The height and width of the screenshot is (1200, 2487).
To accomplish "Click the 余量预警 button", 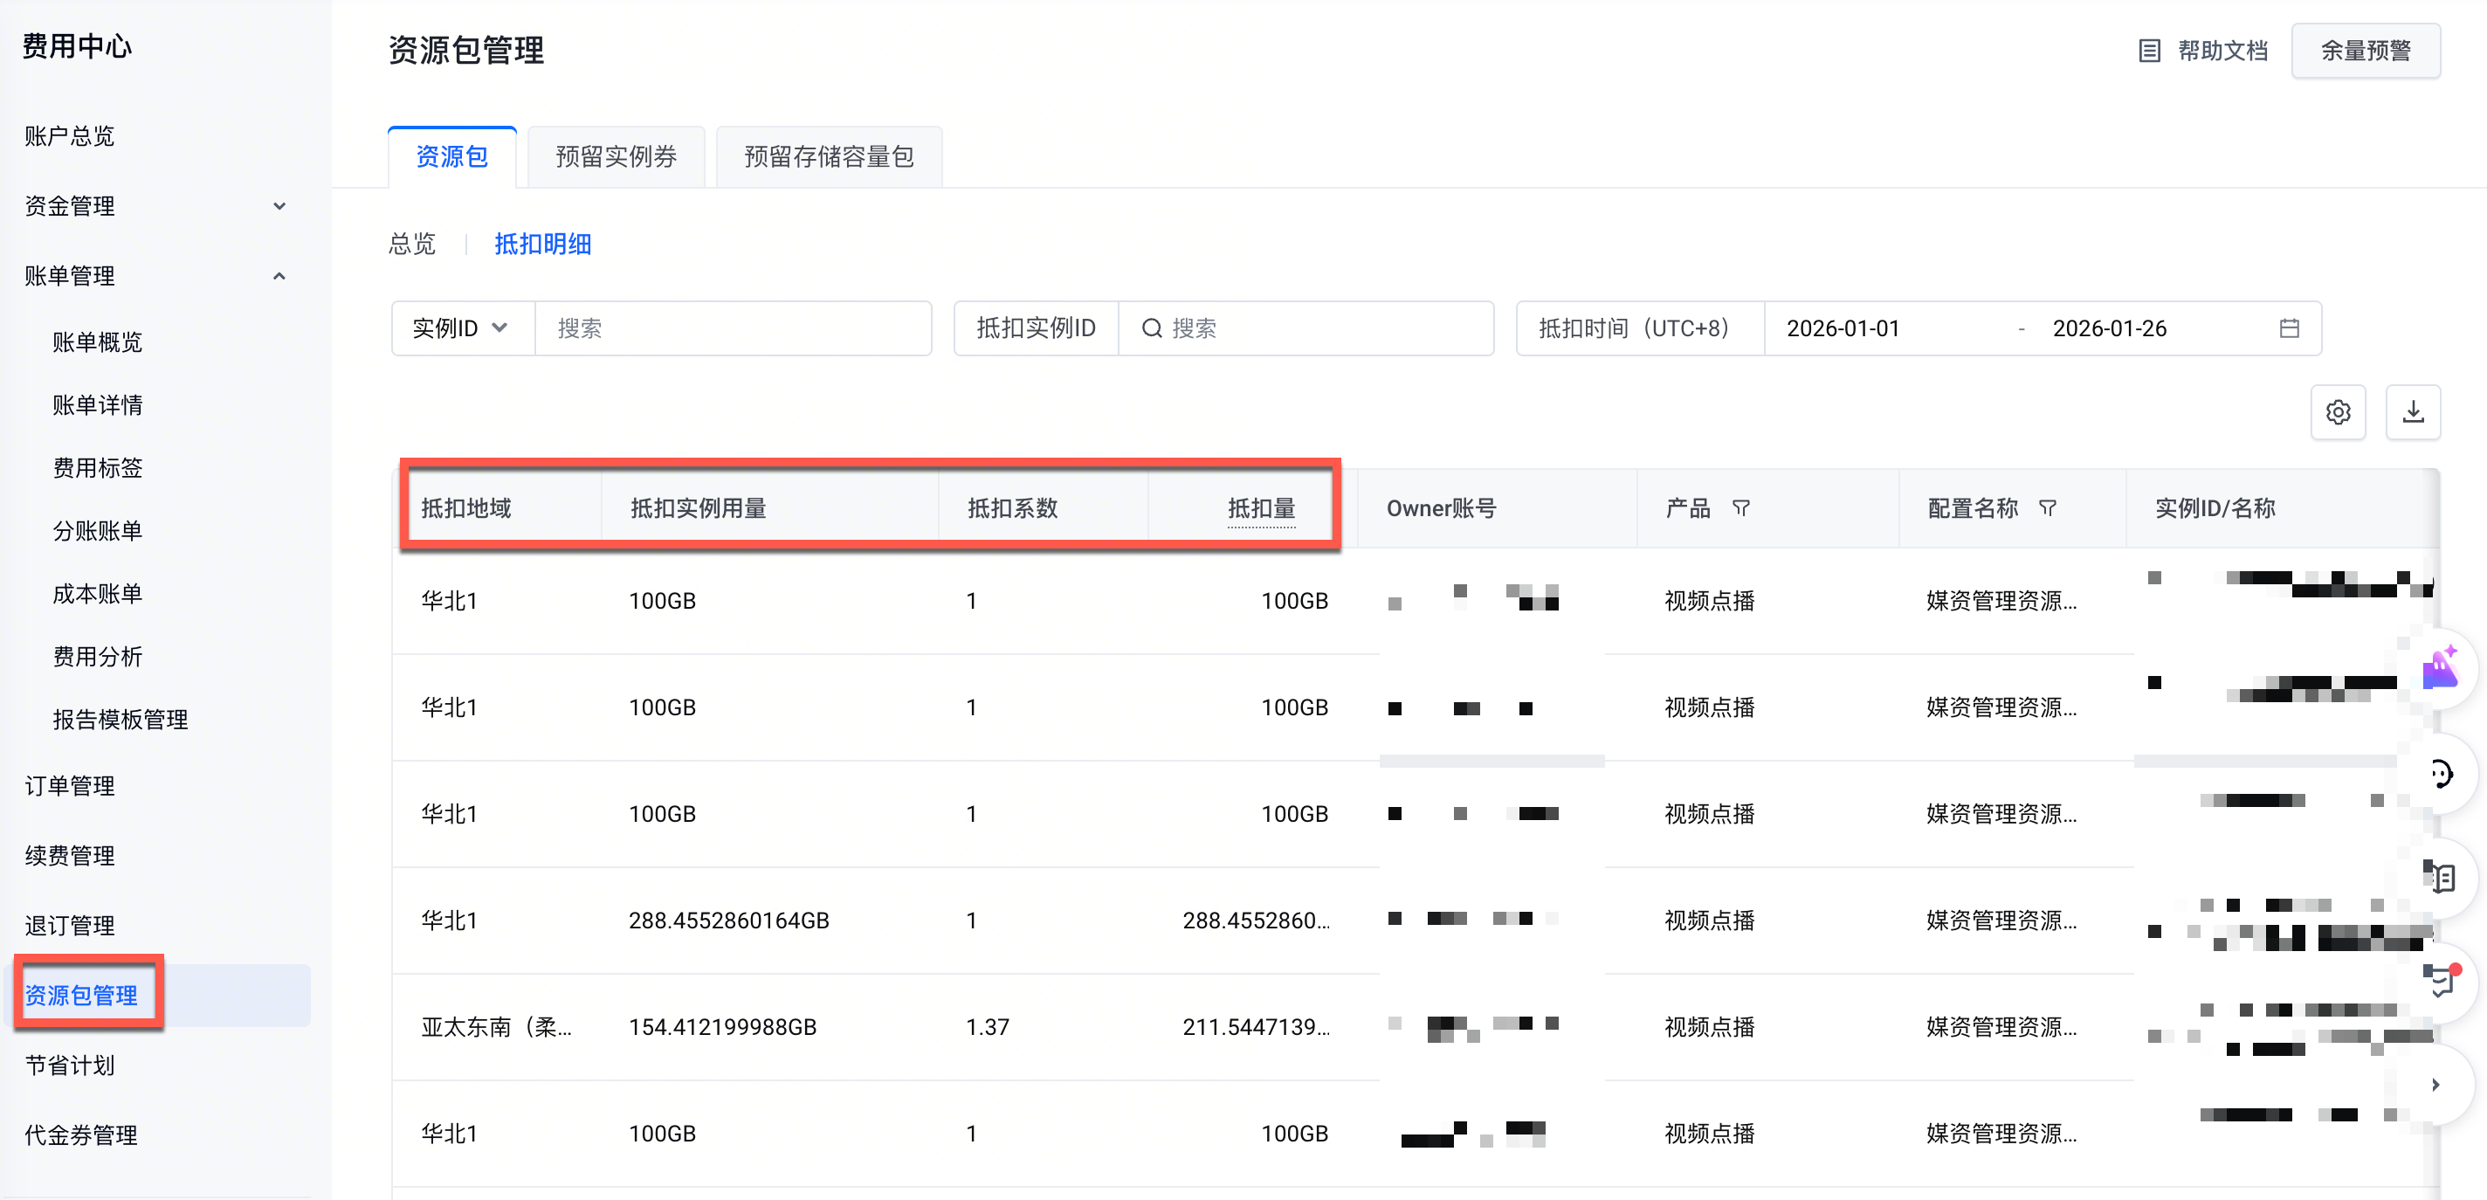I will (2365, 50).
